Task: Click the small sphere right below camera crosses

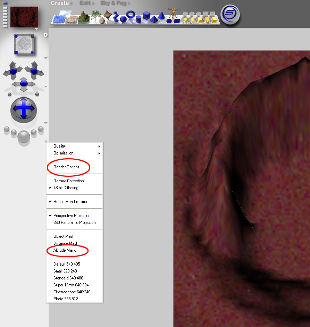Action: pyautogui.click(x=37, y=94)
